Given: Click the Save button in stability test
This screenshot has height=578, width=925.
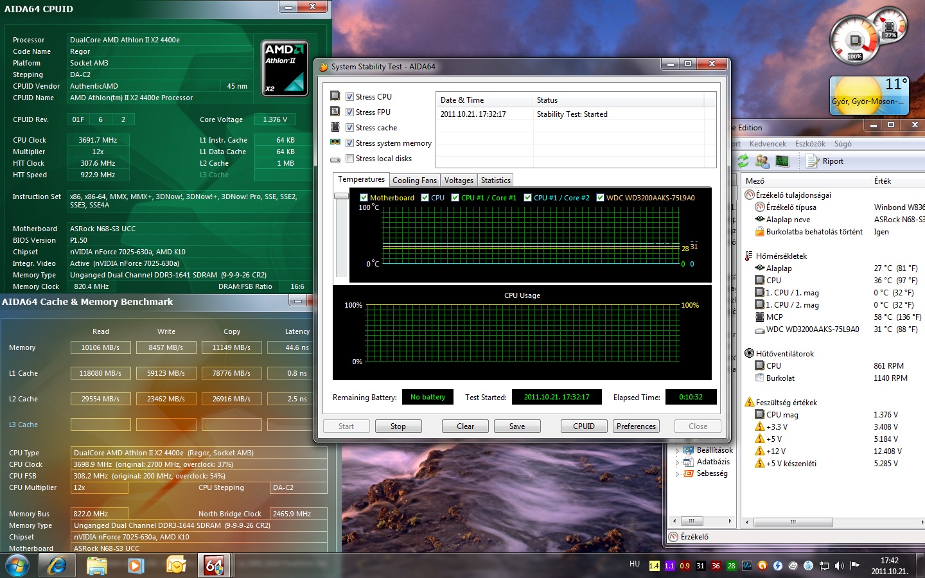Looking at the screenshot, I should tap(516, 426).
